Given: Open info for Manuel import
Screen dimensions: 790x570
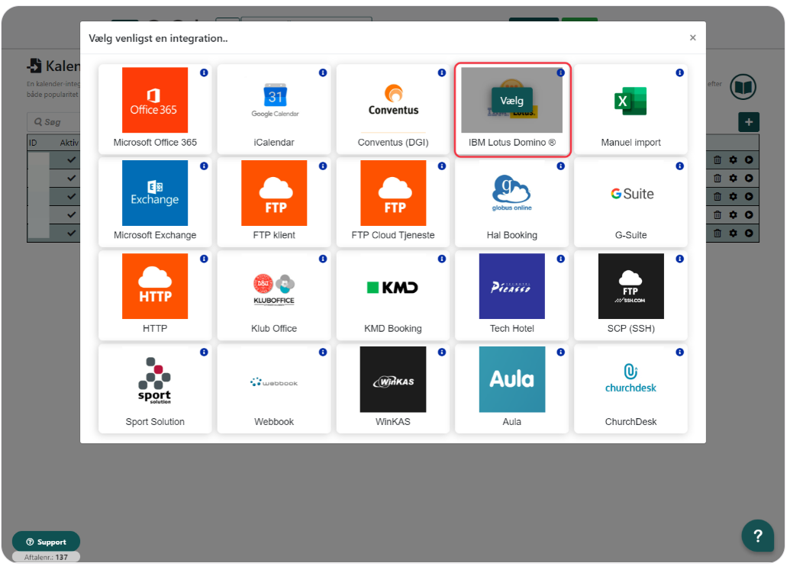Looking at the screenshot, I should [679, 72].
